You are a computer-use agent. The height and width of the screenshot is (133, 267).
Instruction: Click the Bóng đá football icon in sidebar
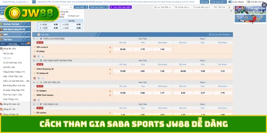[x=1, y=49]
